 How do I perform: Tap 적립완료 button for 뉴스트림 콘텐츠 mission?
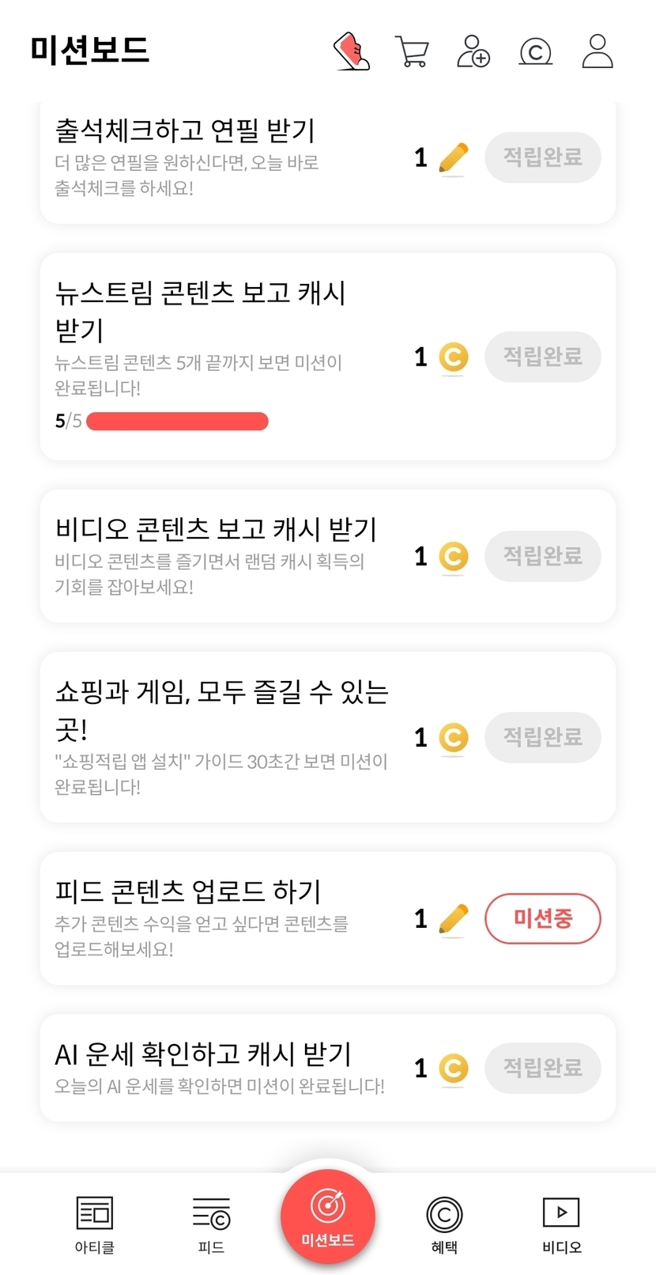point(542,357)
